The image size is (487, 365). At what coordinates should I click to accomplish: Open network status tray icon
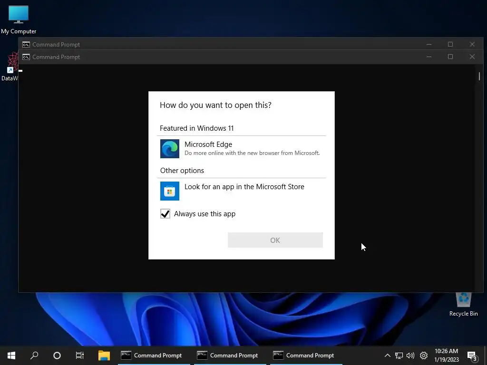tap(399, 355)
